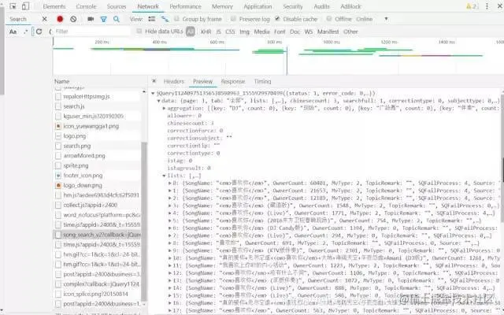Screen dimensions: 504x315
Task: Click the warnings count triangle icon
Action: click(469, 6)
